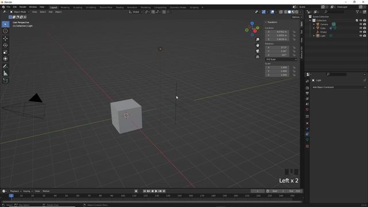
Task: Activate the Move tool
Action: 5,39
